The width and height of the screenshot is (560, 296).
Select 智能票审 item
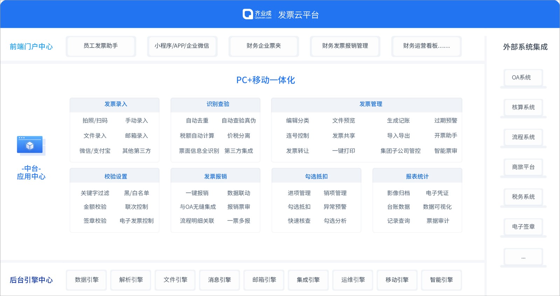(446, 151)
